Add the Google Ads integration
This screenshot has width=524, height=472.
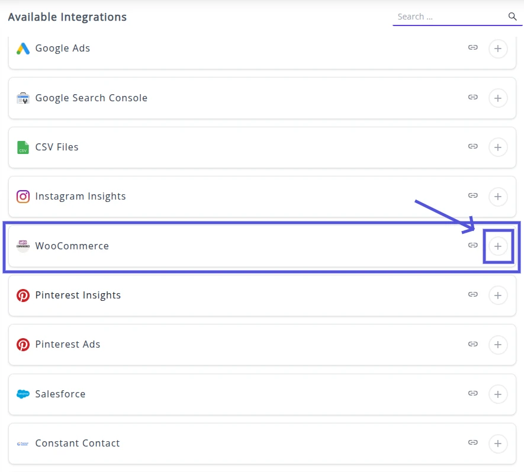point(498,49)
